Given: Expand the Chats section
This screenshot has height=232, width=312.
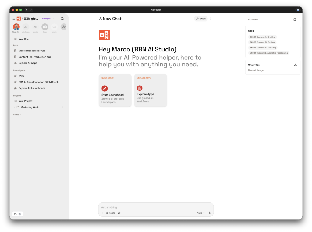Looking at the screenshot, I should coord(17,115).
